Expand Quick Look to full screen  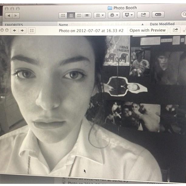[x=184, y=30]
